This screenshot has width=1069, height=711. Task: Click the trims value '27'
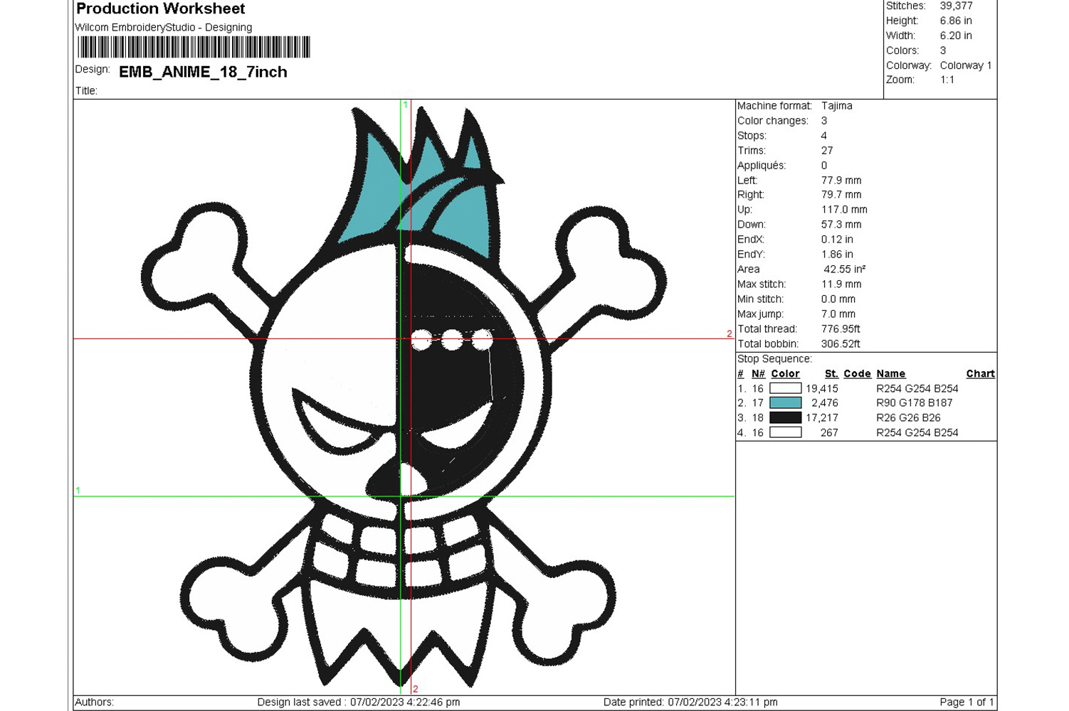(827, 151)
